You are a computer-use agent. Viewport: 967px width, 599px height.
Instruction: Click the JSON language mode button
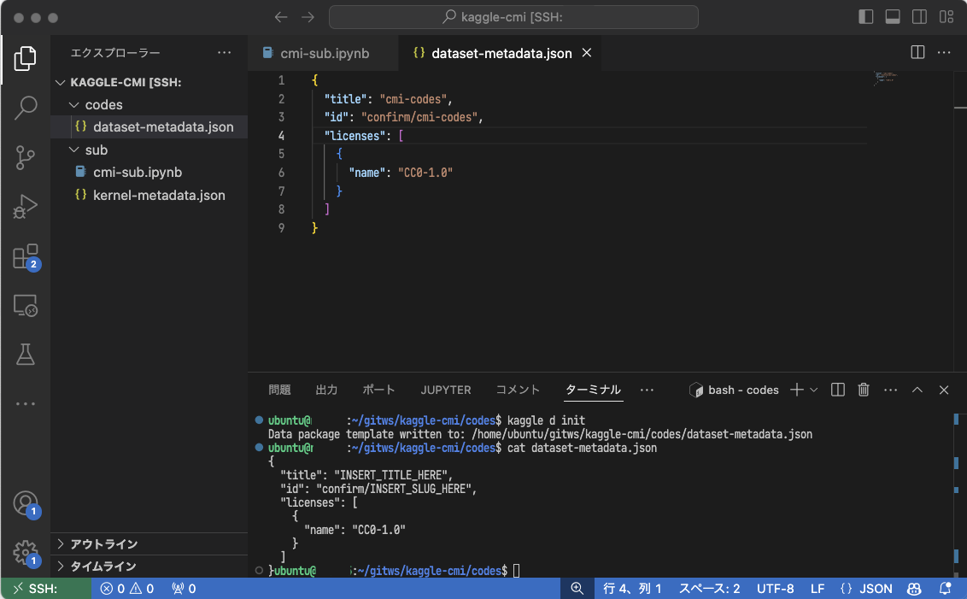click(866, 589)
